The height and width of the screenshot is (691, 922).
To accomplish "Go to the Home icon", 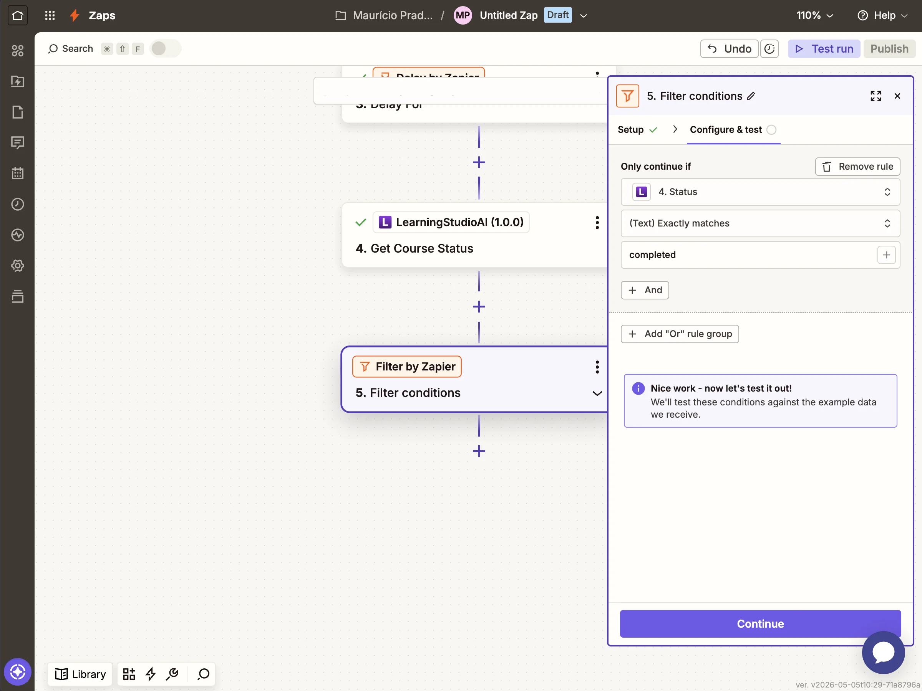I will 18,15.
